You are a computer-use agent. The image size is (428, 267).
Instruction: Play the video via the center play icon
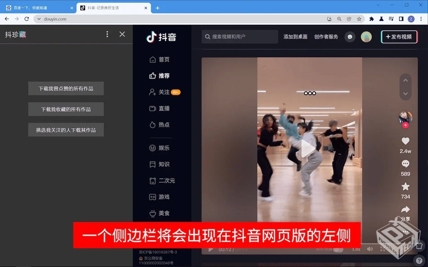point(308,149)
